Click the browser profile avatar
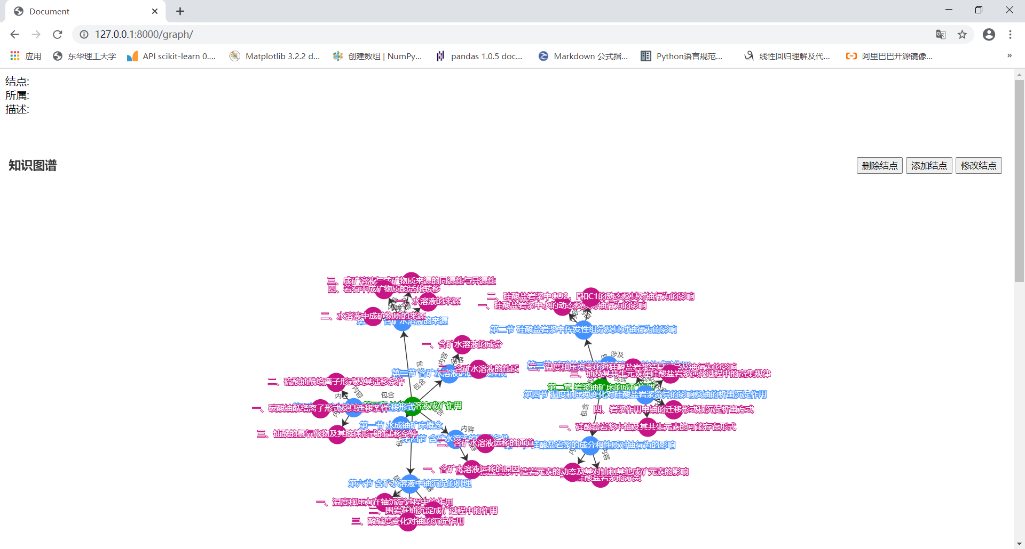The width and height of the screenshot is (1025, 549). [989, 34]
